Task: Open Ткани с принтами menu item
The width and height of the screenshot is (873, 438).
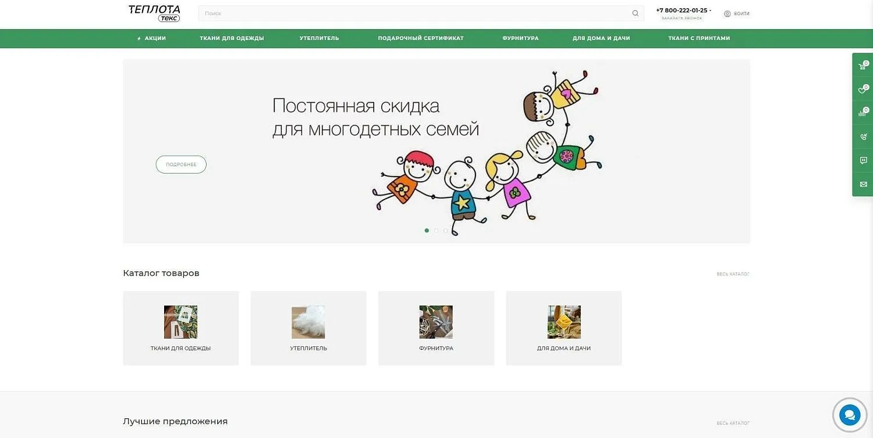Action: pos(699,38)
